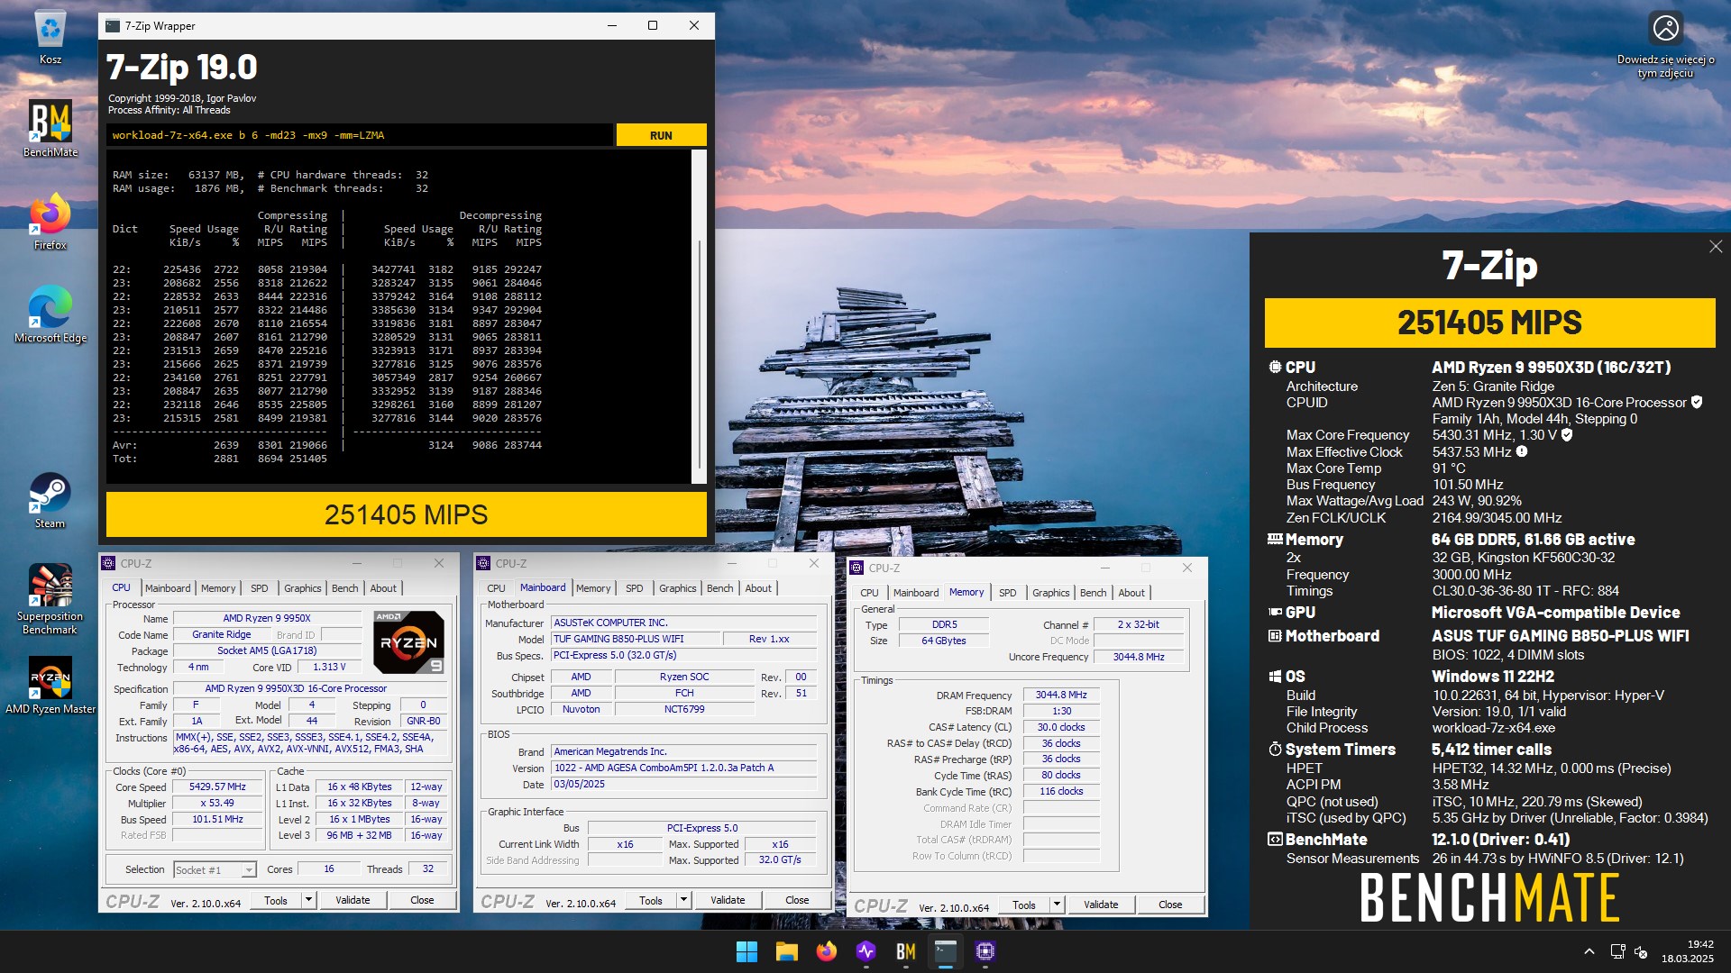This screenshot has width=1731, height=973.
Task: Click the 'Dowiedz się więcej o tym zdjęciu' icon
Action: click(x=1665, y=45)
